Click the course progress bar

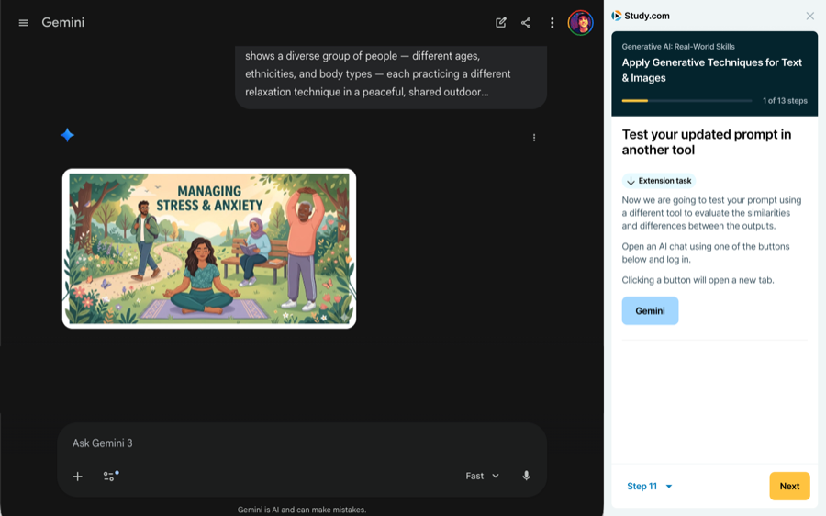pyautogui.click(x=686, y=101)
